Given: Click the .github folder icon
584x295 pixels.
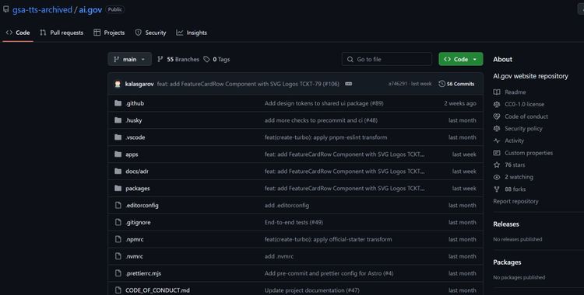Looking at the screenshot, I should tap(118, 103).
